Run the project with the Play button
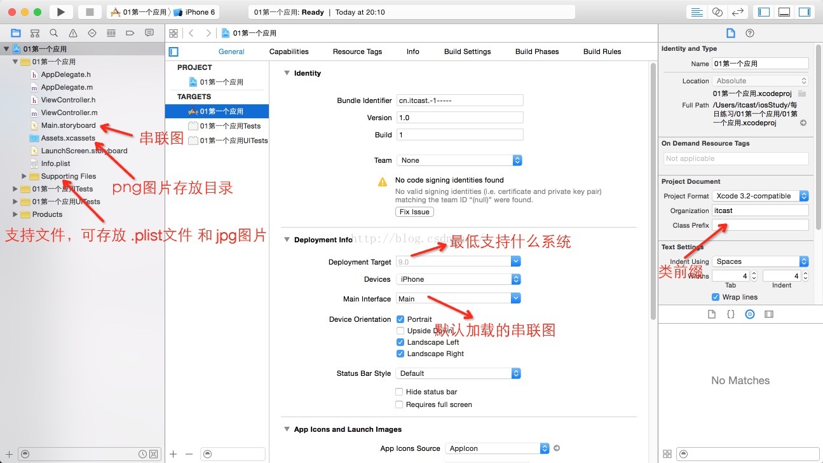The height and width of the screenshot is (463, 823). point(61,12)
